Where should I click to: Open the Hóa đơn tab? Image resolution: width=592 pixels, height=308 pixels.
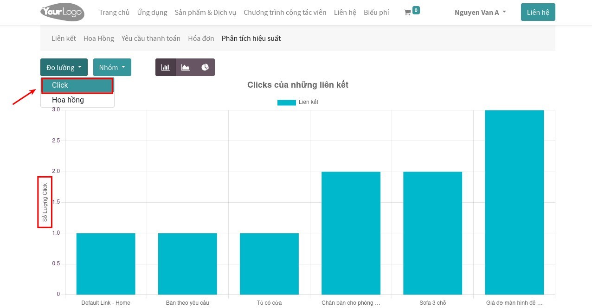coord(201,38)
